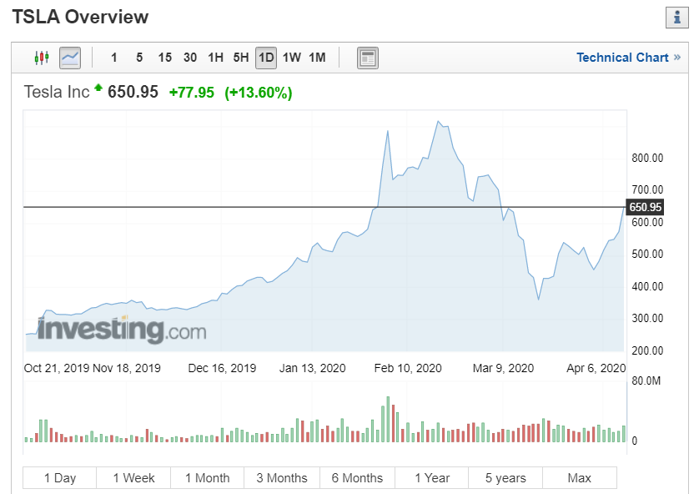This screenshot has height=494, width=699.
Task: Click the Tesla Inc name text
Action: point(57,92)
